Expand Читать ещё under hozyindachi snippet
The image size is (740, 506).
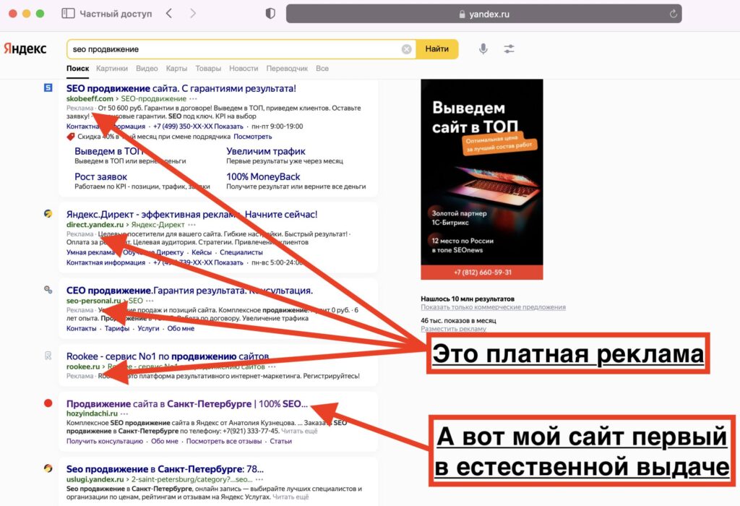(299, 431)
